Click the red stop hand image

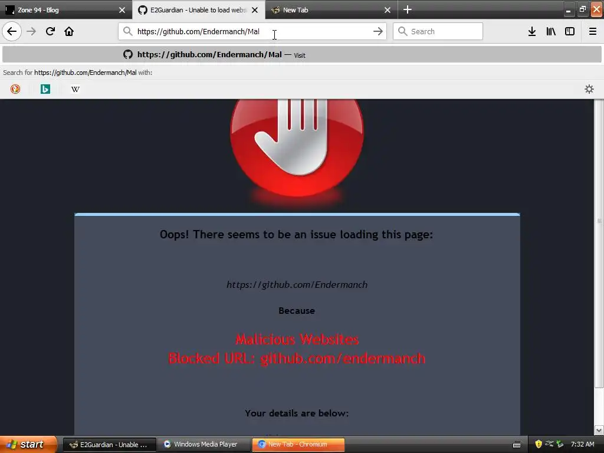[x=297, y=147]
